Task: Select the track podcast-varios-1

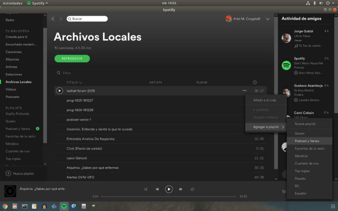Action: (79, 120)
